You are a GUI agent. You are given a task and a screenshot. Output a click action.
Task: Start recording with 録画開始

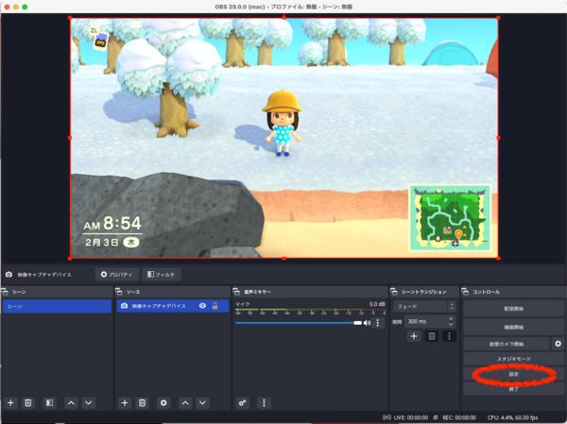coord(514,327)
